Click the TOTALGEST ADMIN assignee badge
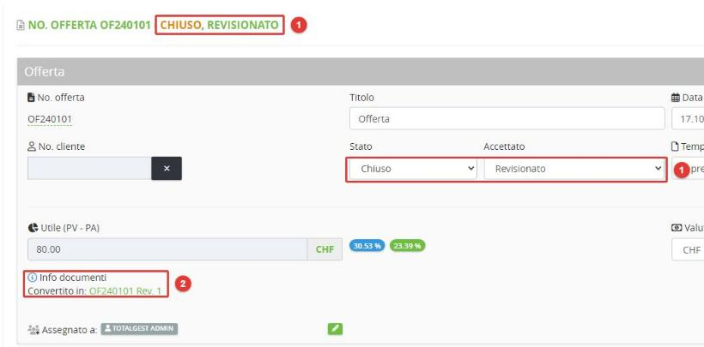Screen dimensions: 704x347 139,329
